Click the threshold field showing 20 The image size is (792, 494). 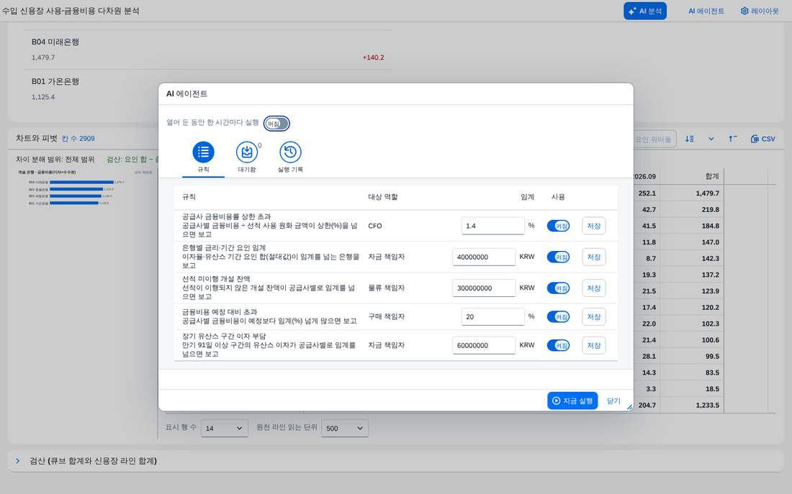[492, 317]
